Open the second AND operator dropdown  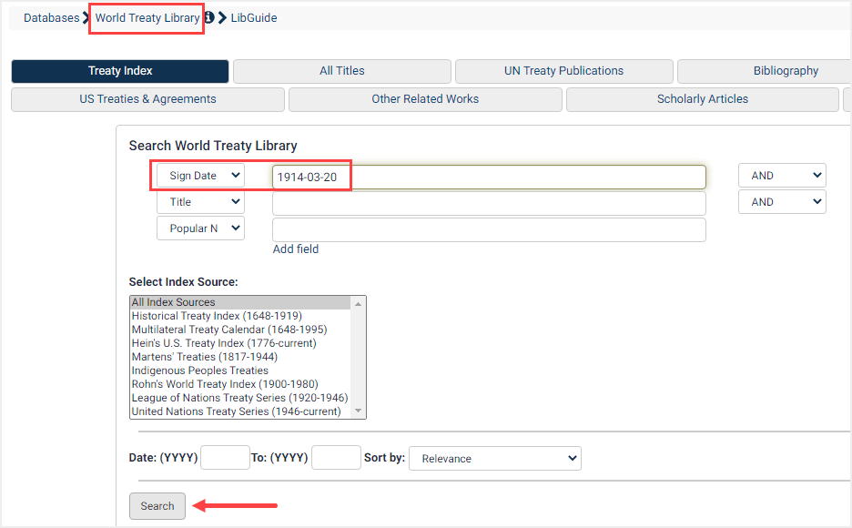[x=782, y=202]
